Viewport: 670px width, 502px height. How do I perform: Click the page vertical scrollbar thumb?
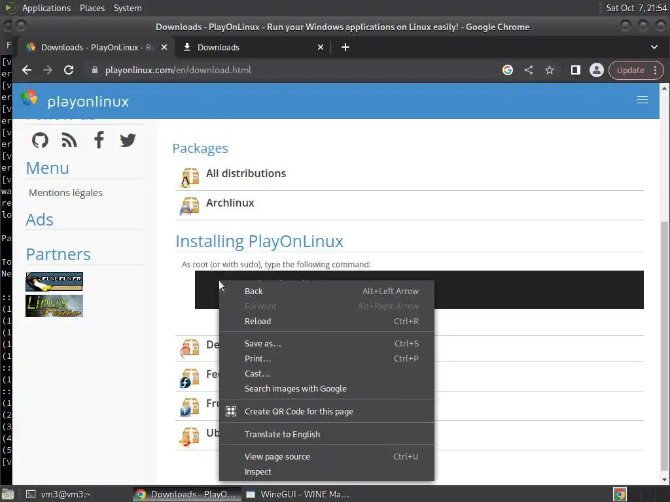(664, 346)
